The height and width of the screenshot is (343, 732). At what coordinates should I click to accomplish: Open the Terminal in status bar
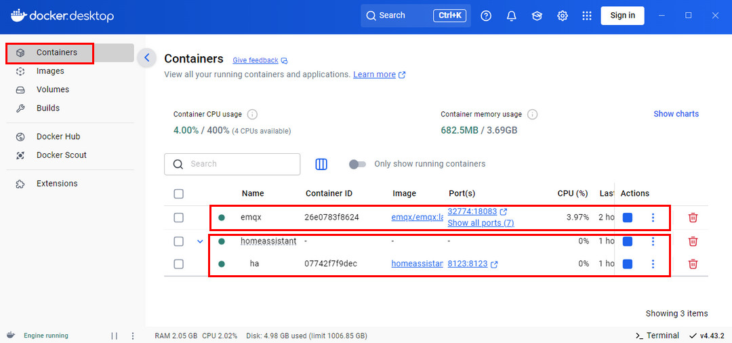[657, 336]
